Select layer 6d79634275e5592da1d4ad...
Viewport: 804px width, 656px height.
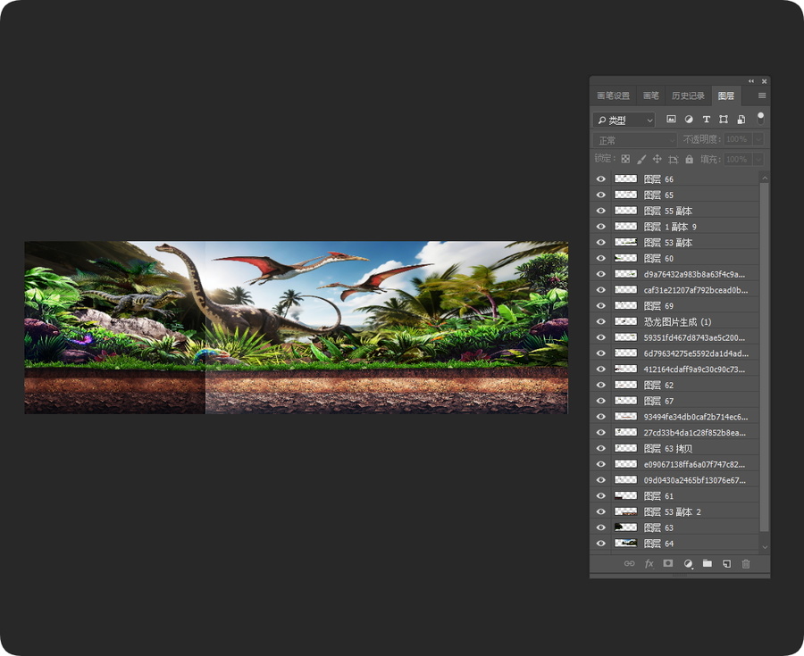pyautogui.click(x=674, y=353)
